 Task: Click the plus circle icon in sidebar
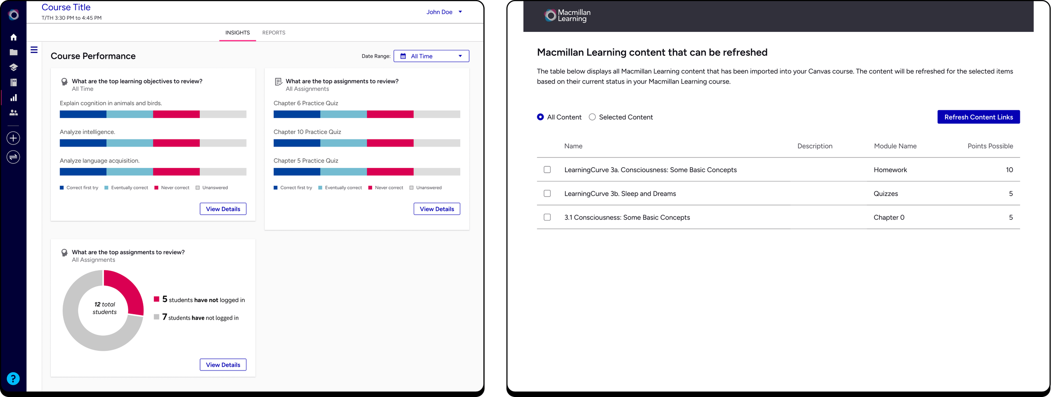pyautogui.click(x=13, y=138)
